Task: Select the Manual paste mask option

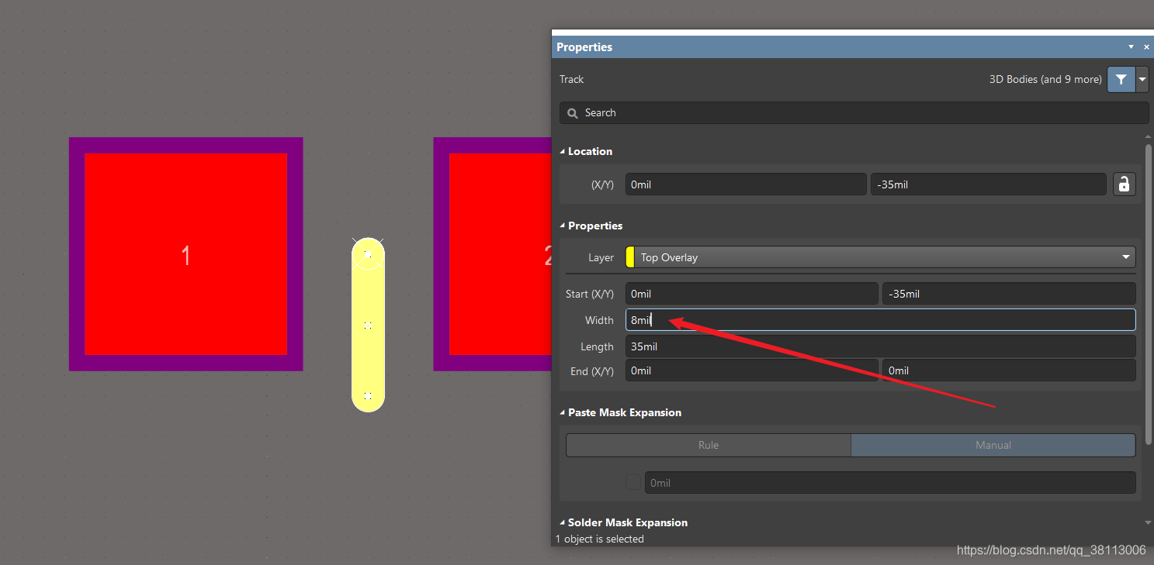Action: (993, 445)
